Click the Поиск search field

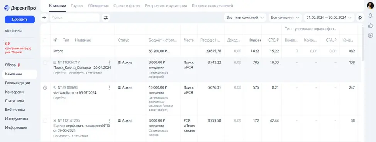[x=75, y=17]
